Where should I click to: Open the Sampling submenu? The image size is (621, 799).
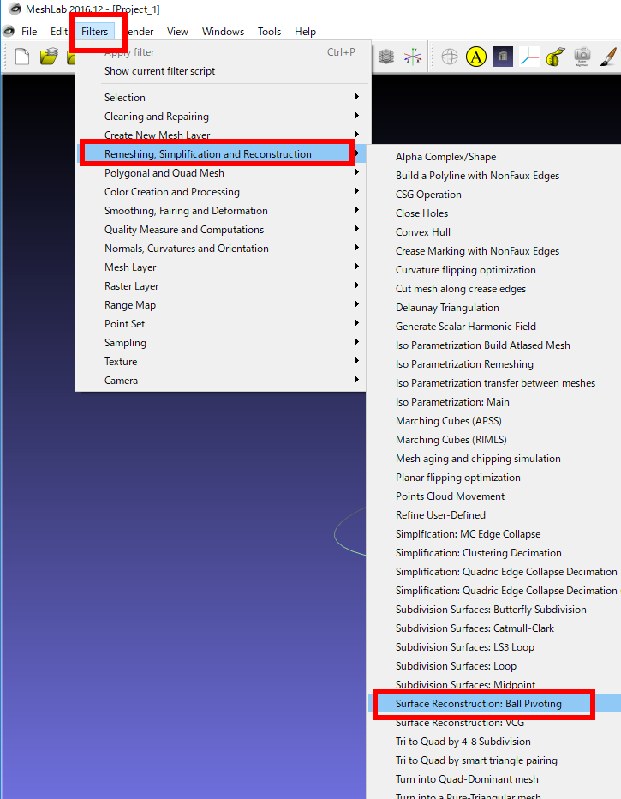[x=220, y=342]
